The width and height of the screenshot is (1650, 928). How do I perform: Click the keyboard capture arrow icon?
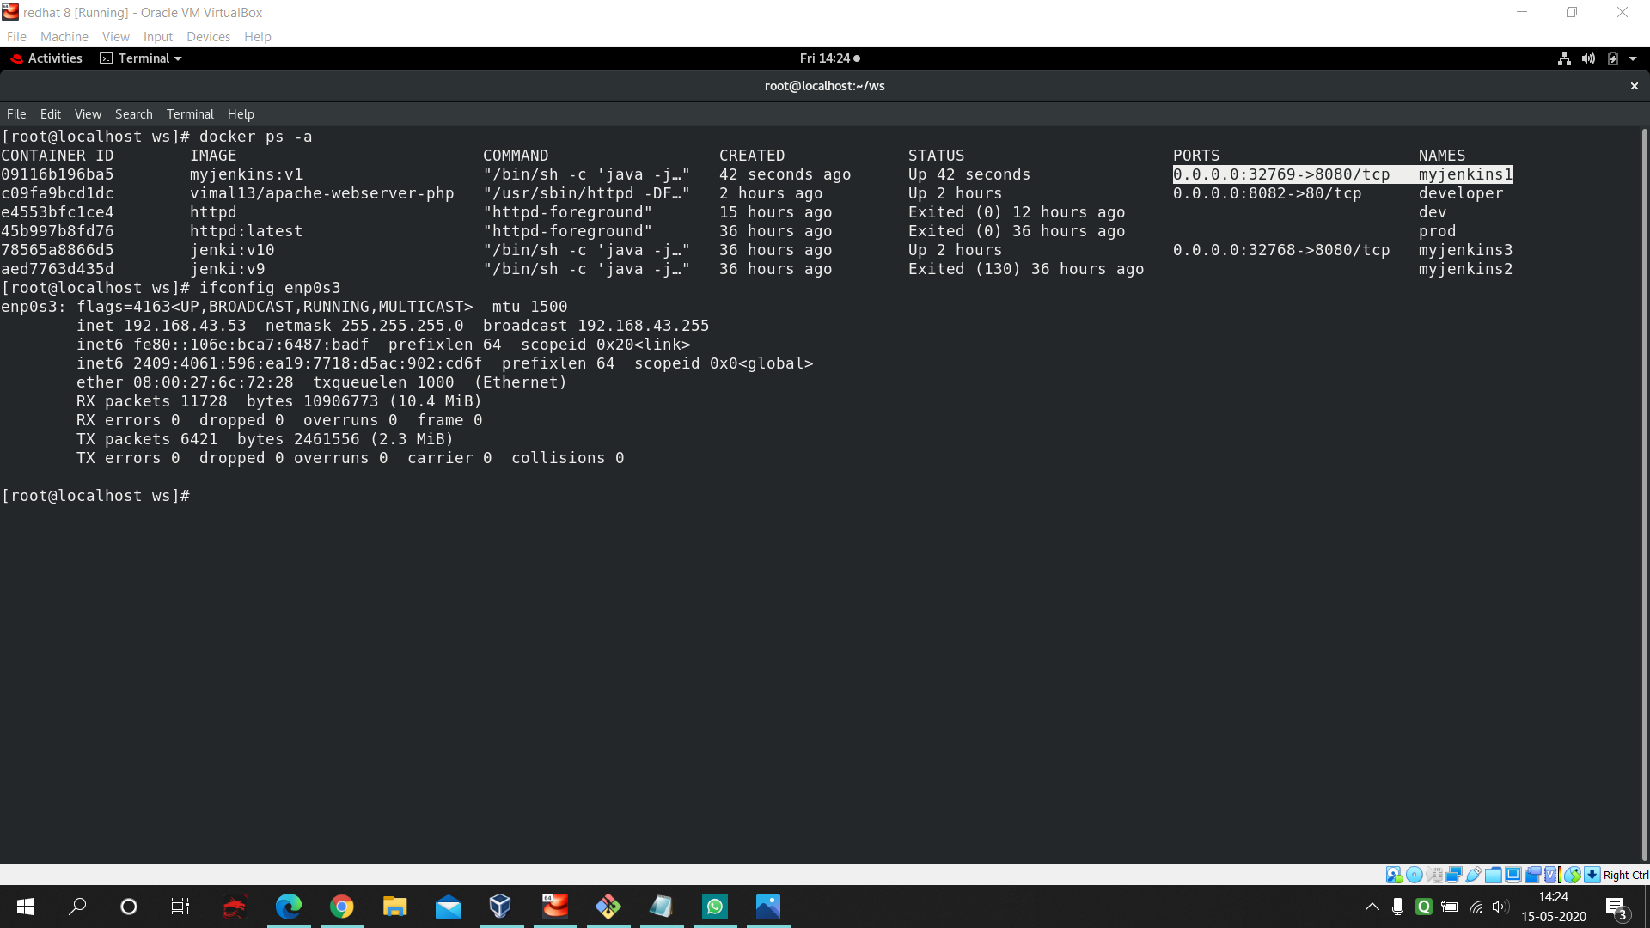(x=1592, y=875)
